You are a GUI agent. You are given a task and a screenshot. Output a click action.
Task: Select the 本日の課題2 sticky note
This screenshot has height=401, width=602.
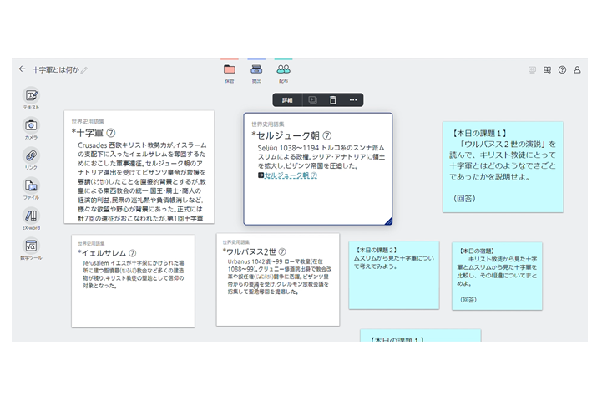pos(394,275)
